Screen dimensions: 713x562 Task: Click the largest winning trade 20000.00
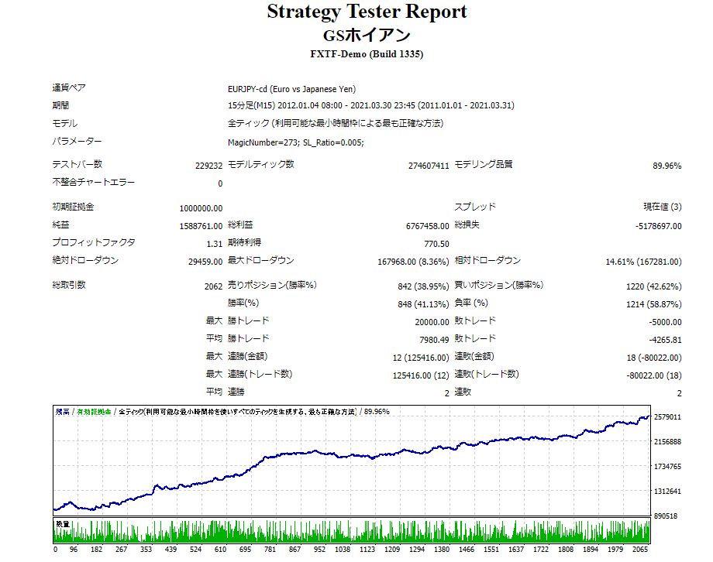(x=432, y=322)
